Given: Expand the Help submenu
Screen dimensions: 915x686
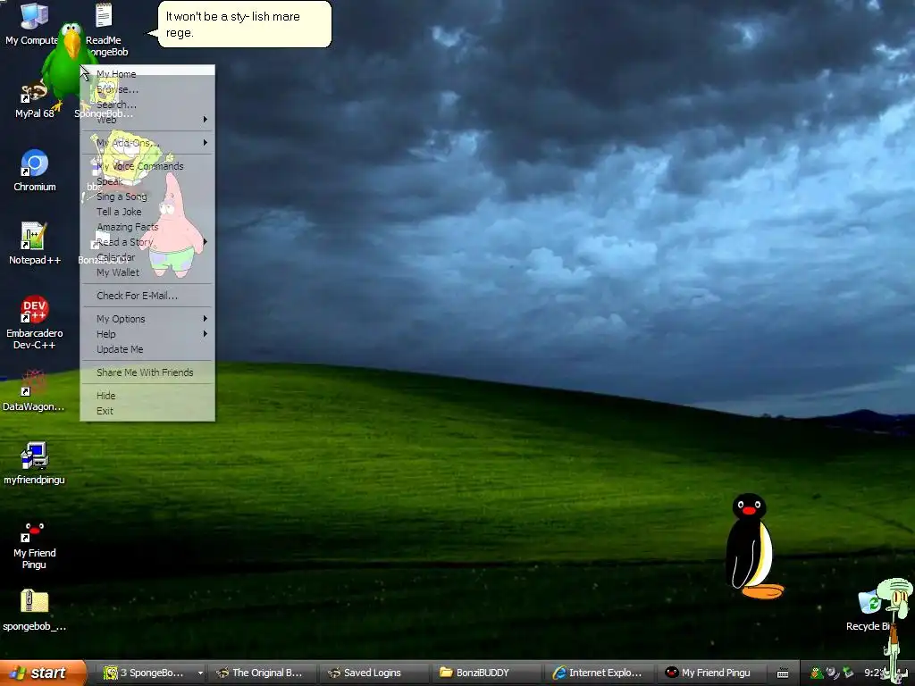Looking at the screenshot, I should click(147, 334).
